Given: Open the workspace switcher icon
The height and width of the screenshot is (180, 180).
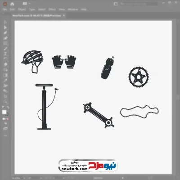Looking at the screenshot, I should pos(116,4).
